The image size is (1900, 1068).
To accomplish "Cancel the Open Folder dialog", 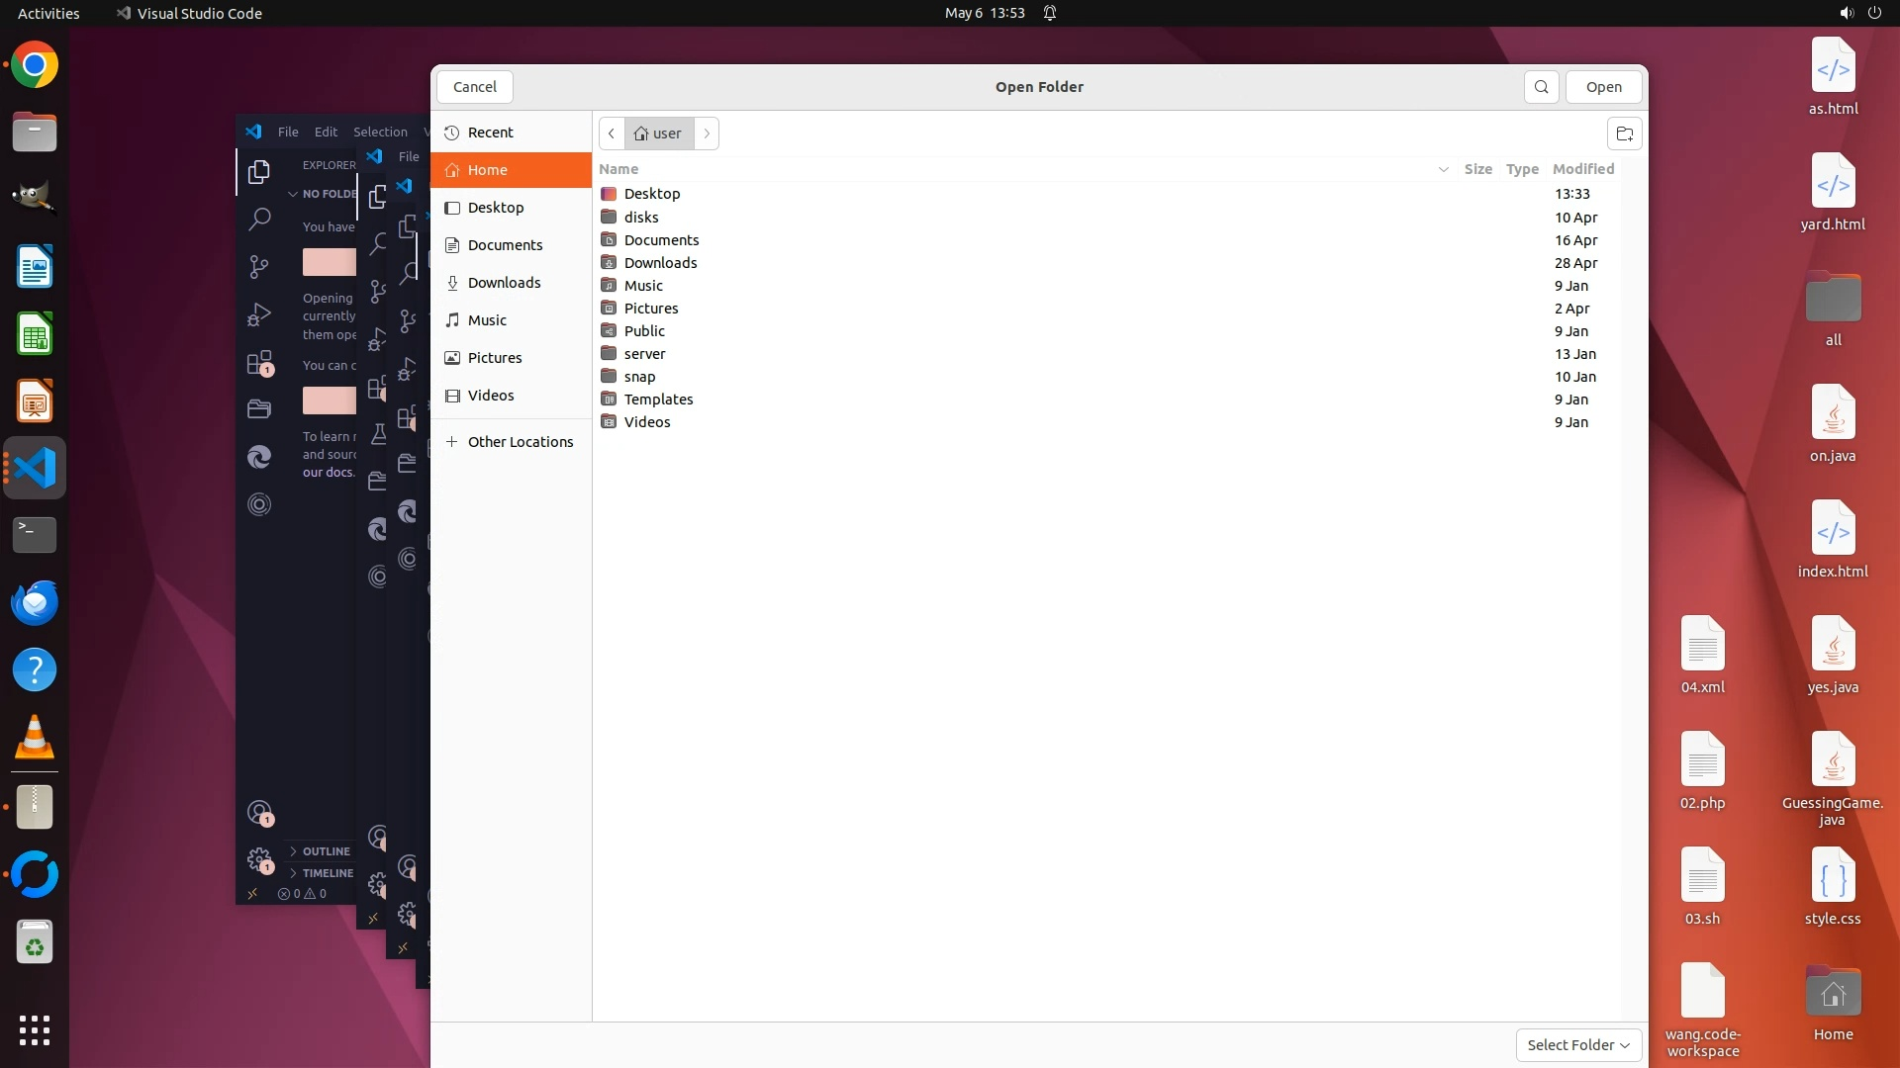I will 475,87.
